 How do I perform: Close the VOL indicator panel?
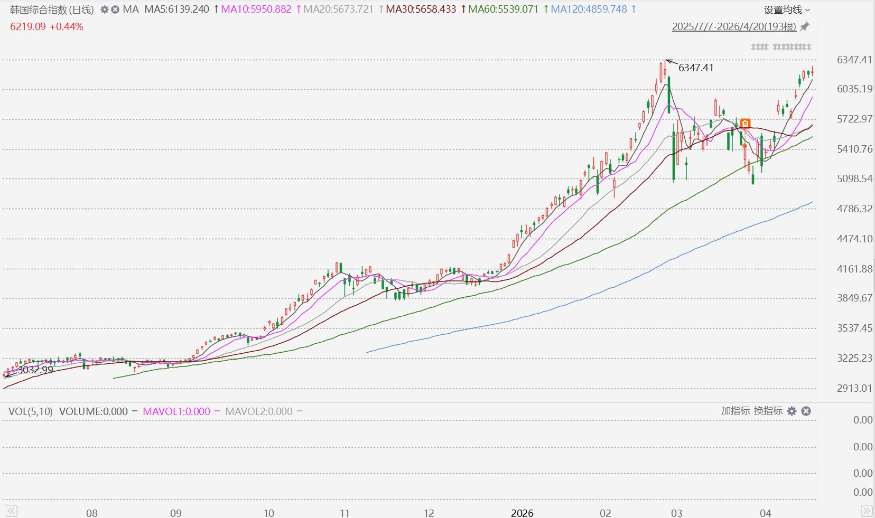(806, 411)
